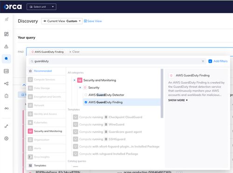233x173 pixels.
Task: Click the Add filters label
Action: point(220,61)
